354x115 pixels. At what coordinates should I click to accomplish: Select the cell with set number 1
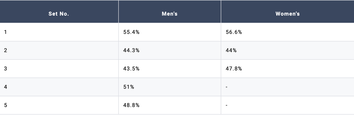point(59,32)
